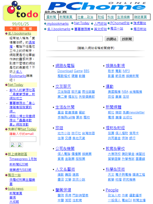
Task: Open the 生活娛樂 tab
Action: click(x=123, y=17)
